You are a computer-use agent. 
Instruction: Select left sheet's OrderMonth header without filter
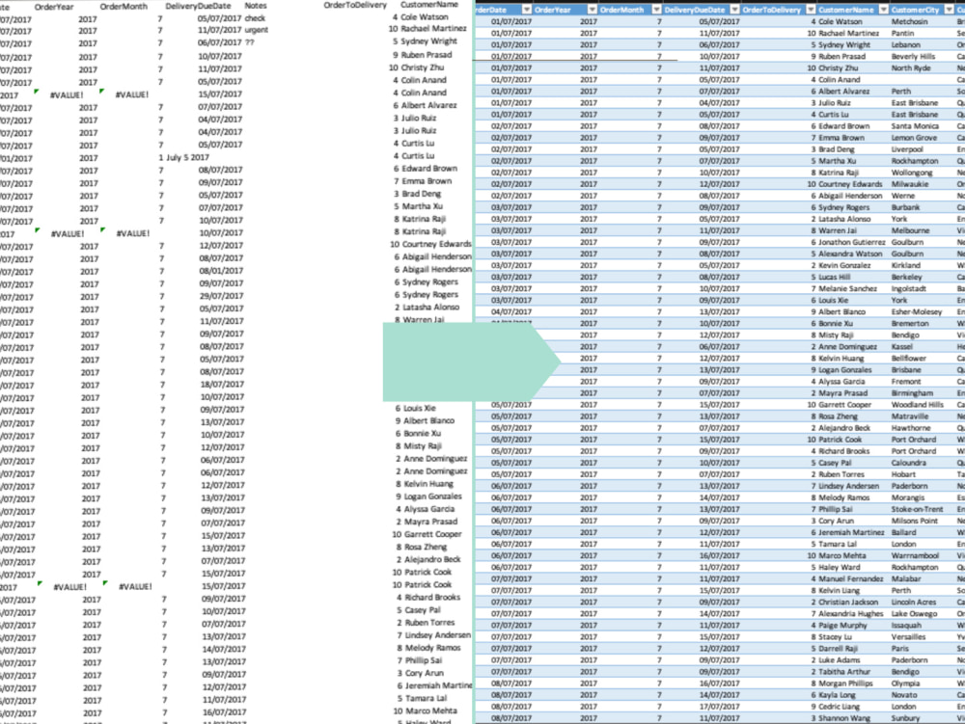tap(124, 6)
